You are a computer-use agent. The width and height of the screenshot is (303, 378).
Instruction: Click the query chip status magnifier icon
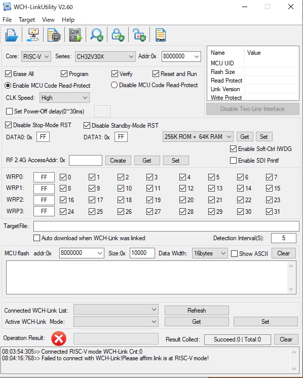click(x=97, y=35)
